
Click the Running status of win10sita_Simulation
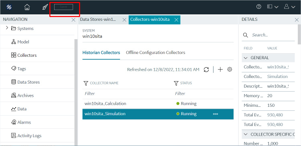pos(186,114)
